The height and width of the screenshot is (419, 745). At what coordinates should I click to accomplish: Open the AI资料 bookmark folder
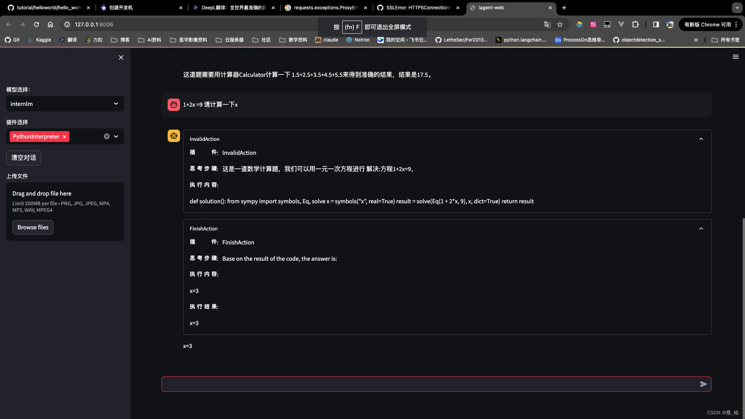[150, 40]
